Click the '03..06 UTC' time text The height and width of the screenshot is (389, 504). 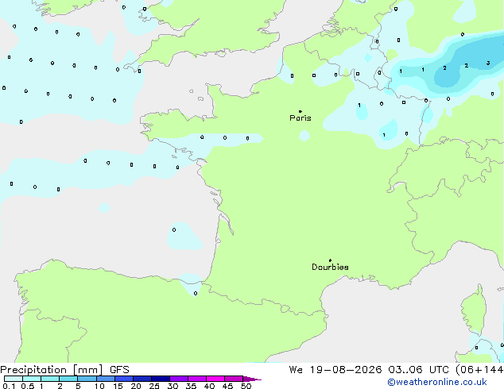(418, 370)
